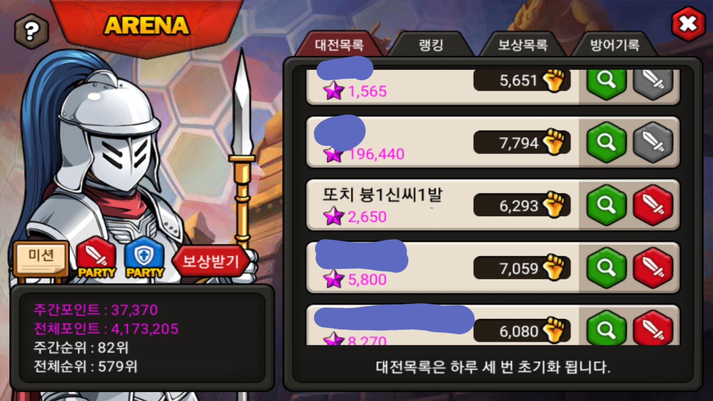Viewport: 713px width, 401px height.
Task: Open the 보상목록 tab
Action: tap(522, 45)
